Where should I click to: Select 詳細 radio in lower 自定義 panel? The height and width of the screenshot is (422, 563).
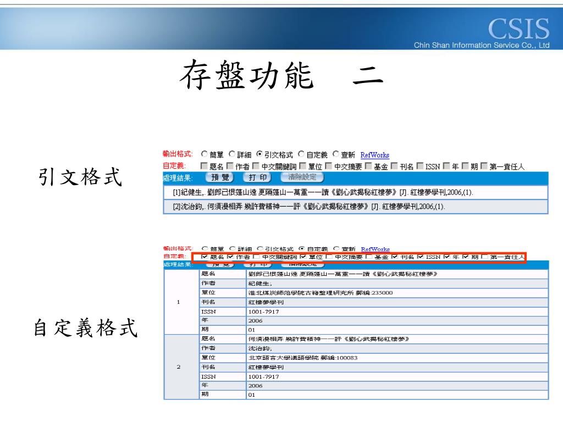[x=233, y=248]
